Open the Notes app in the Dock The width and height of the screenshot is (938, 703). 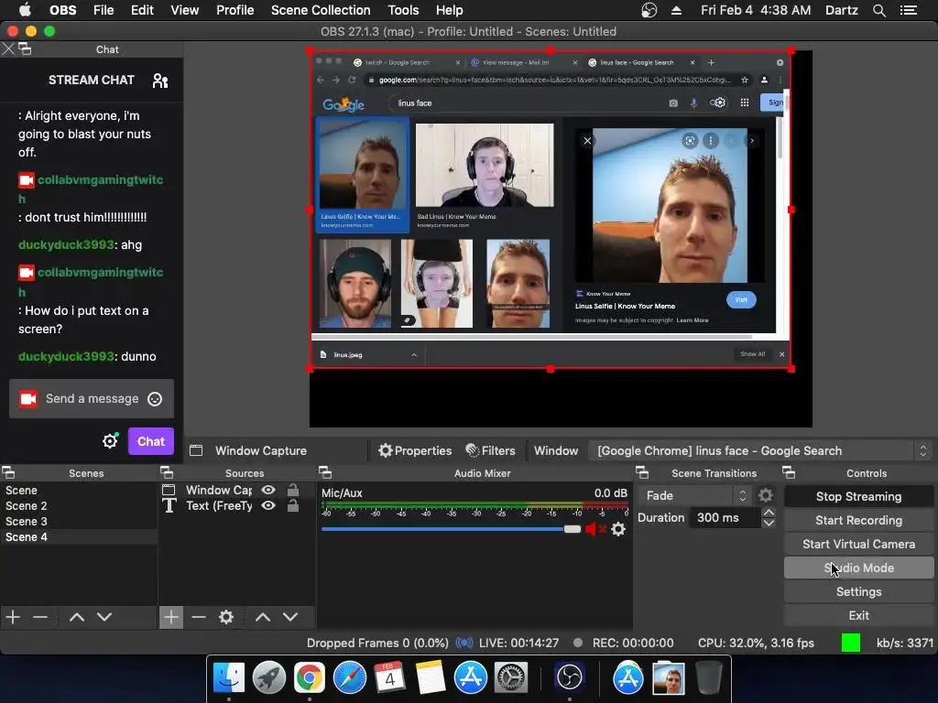[x=430, y=678]
